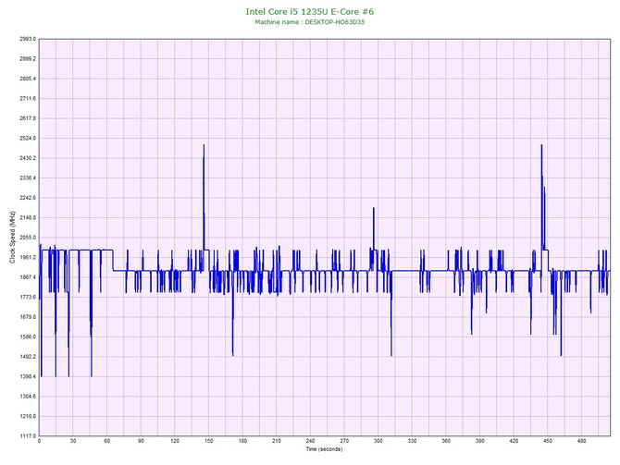Click the 1867.4 y-axis value
The width and height of the screenshot is (620, 465).
coord(28,277)
